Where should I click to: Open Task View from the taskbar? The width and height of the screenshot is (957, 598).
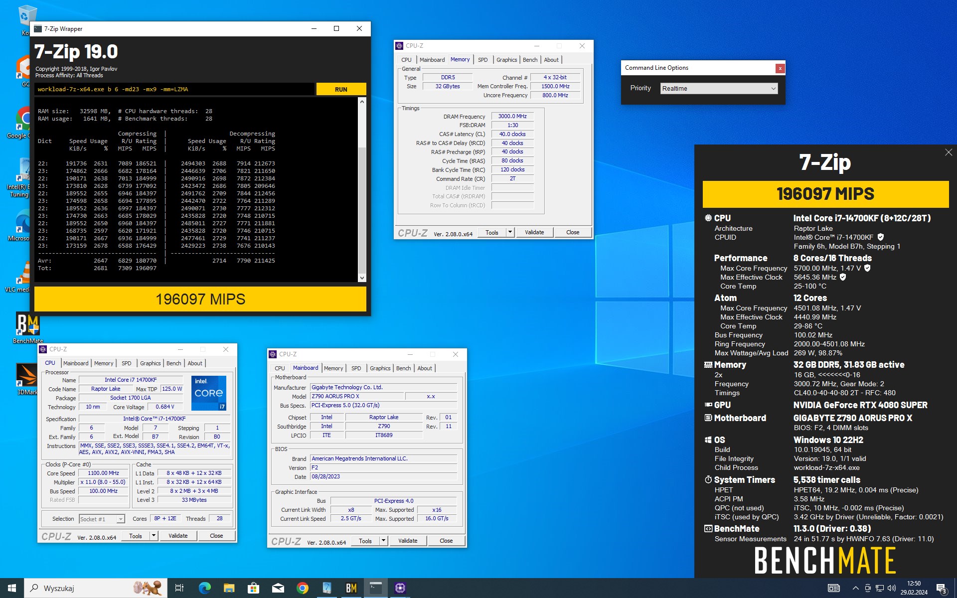[x=179, y=588]
